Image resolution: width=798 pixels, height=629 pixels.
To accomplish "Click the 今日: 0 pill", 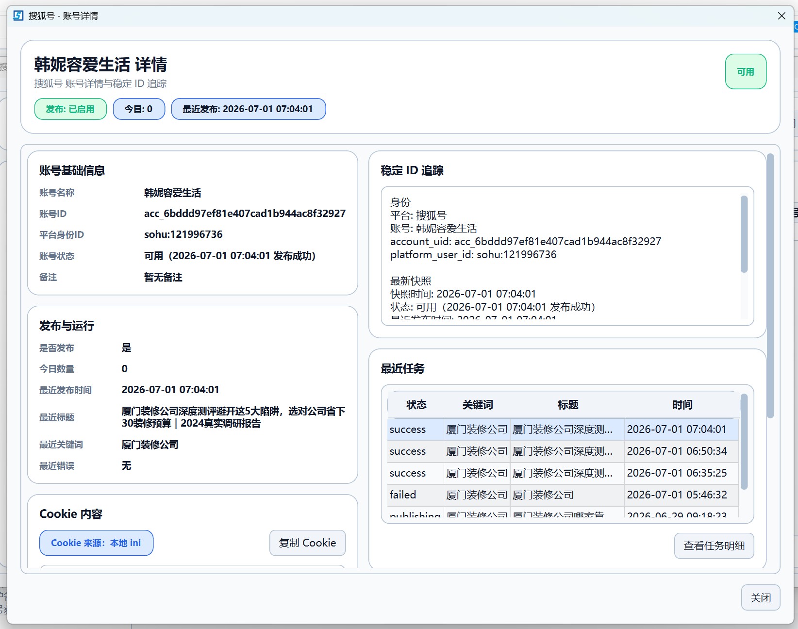I will tap(139, 109).
